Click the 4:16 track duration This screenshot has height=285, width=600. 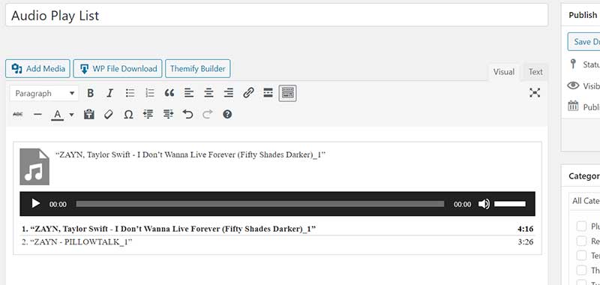(x=526, y=229)
